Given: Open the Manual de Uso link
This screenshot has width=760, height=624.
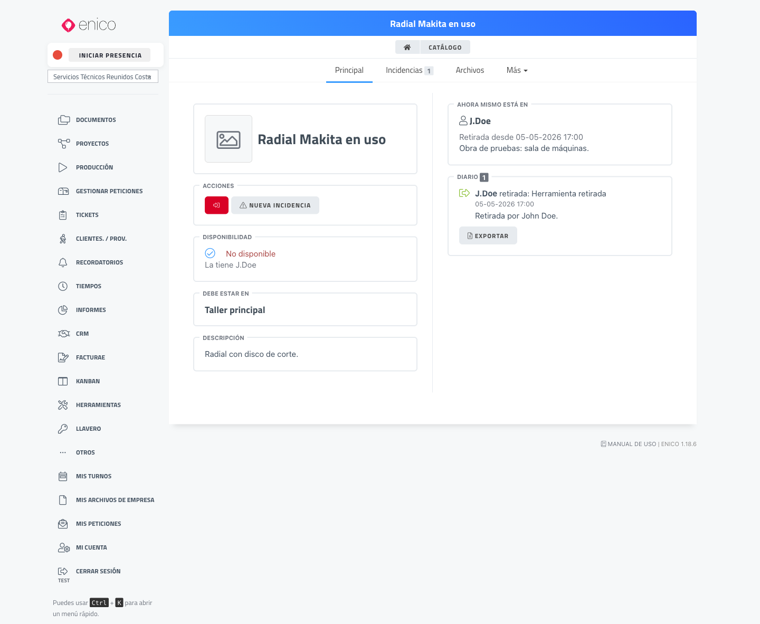Looking at the screenshot, I should [x=629, y=444].
